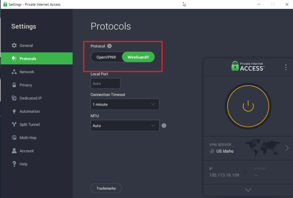293x198 pixels.
Task: Click the Privacy padlock icon
Action: pos(14,85)
